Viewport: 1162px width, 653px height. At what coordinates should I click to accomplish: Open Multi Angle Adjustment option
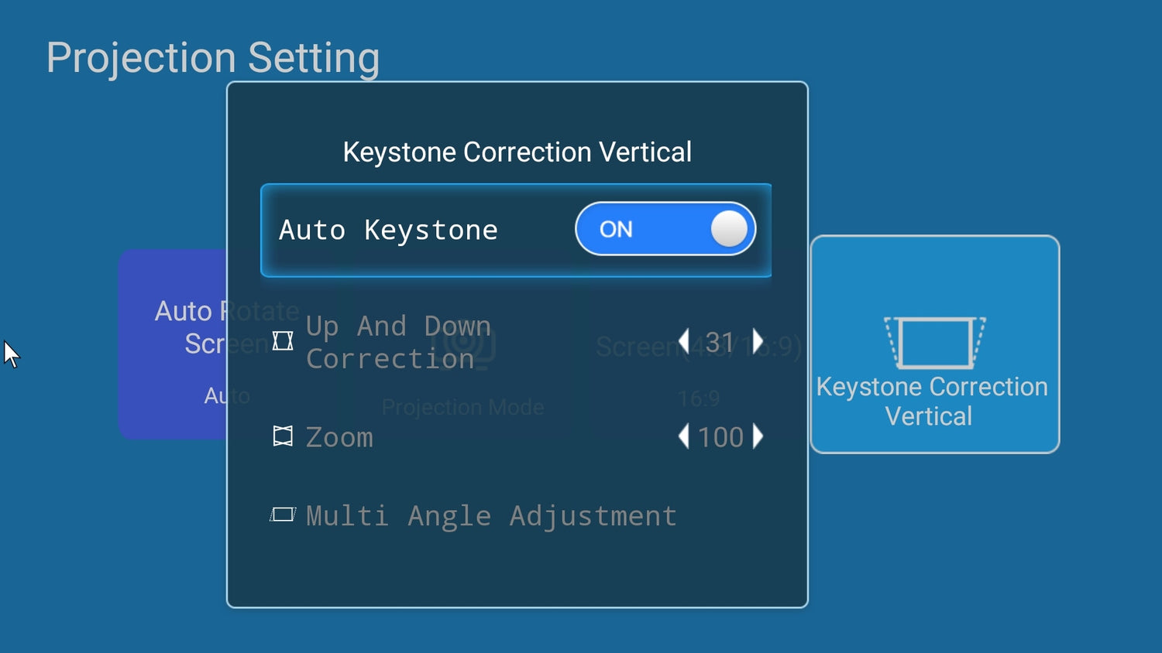click(491, 515)
